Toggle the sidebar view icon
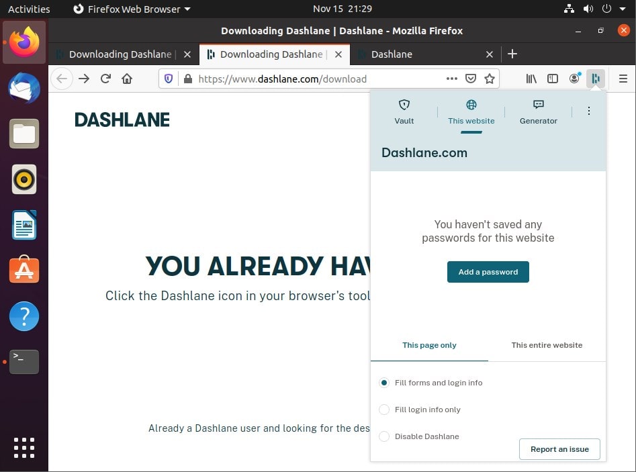Image resolution: width=636 pixels, height=472 pixels. (x=553, y=79)
